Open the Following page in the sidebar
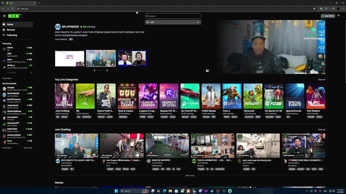The image size is (346, 194). 17,35
